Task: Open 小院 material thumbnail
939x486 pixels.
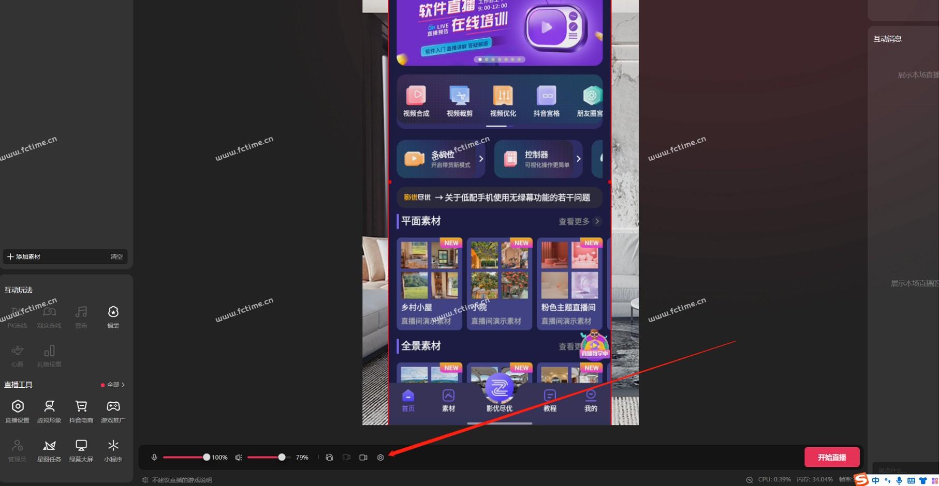Action: pyautogui.click(x=500, y=283)
